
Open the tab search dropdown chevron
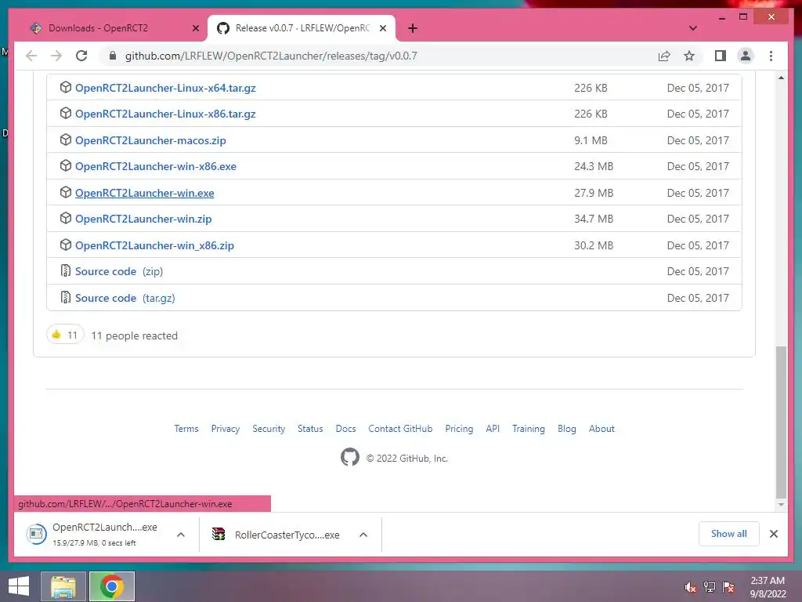693,28
